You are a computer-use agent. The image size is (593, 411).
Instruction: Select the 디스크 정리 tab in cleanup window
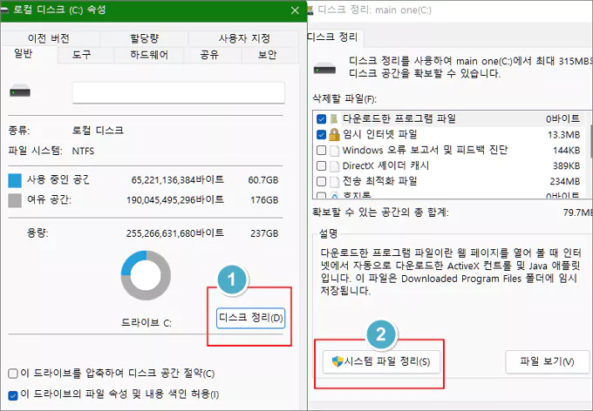333,37
